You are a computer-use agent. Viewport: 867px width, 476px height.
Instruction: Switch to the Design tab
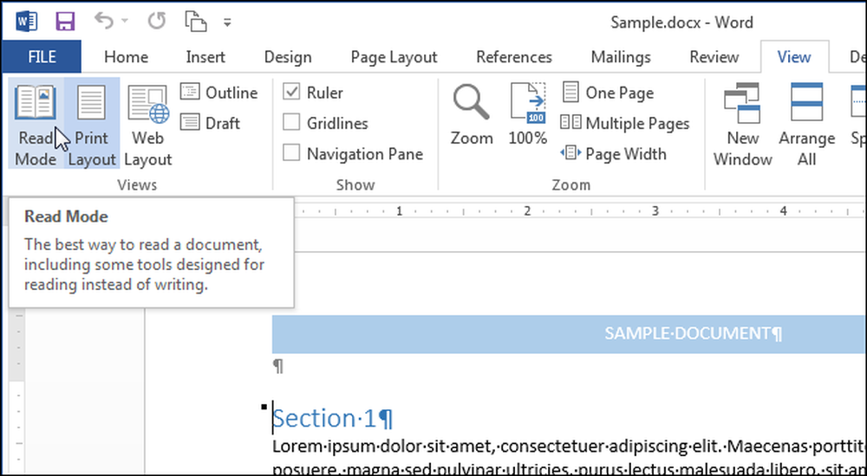(288, 57)
